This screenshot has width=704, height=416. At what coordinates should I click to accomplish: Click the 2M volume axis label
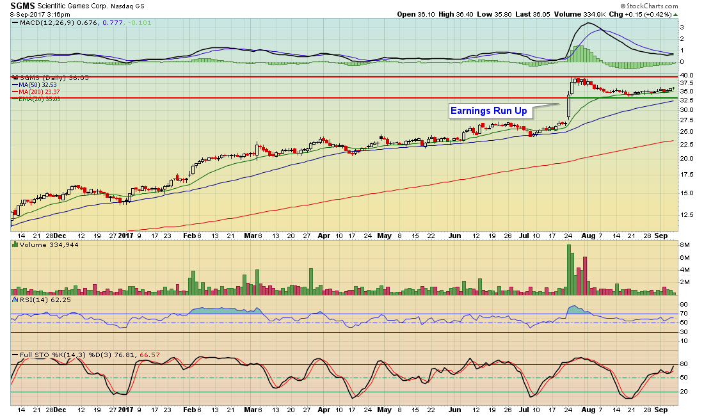(x=684, y=282)
